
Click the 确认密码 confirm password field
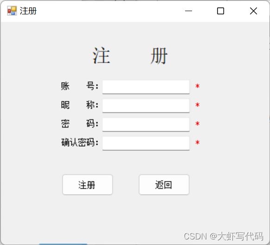[146, 143]
